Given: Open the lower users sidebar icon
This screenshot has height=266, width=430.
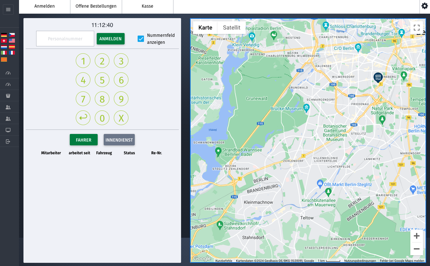Looking at the screenshot, I should coord(8,119).
